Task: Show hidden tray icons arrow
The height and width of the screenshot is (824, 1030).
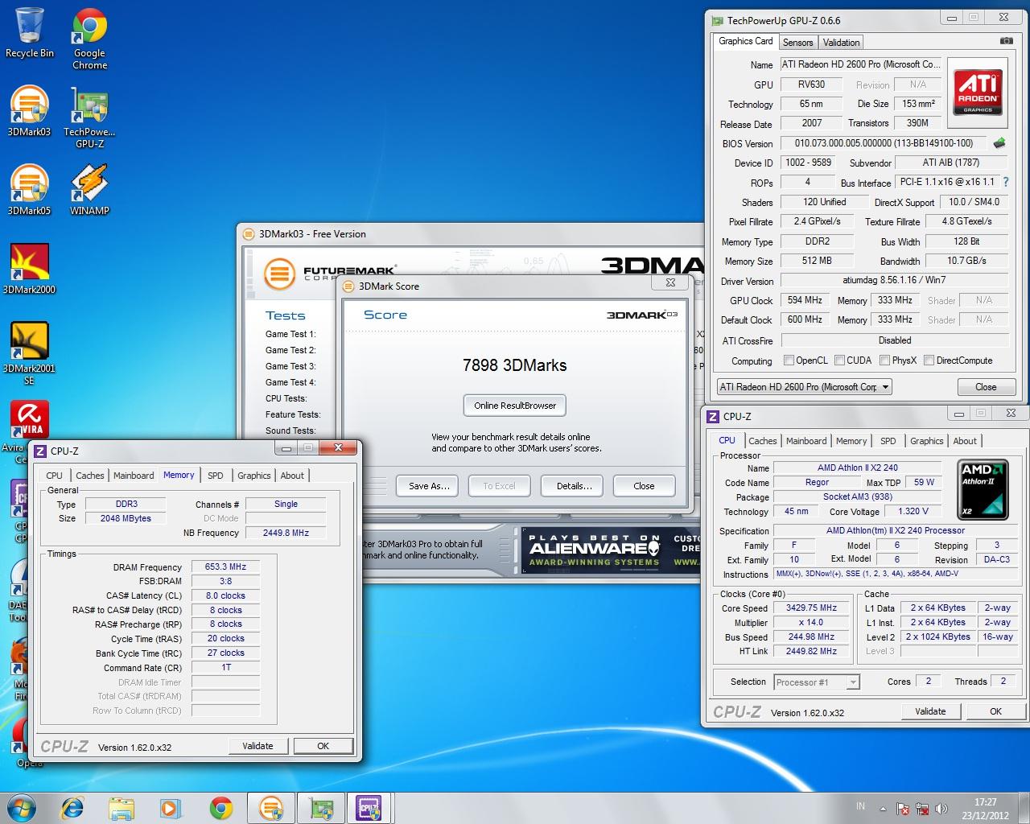Action: click(x=883, y=809)
